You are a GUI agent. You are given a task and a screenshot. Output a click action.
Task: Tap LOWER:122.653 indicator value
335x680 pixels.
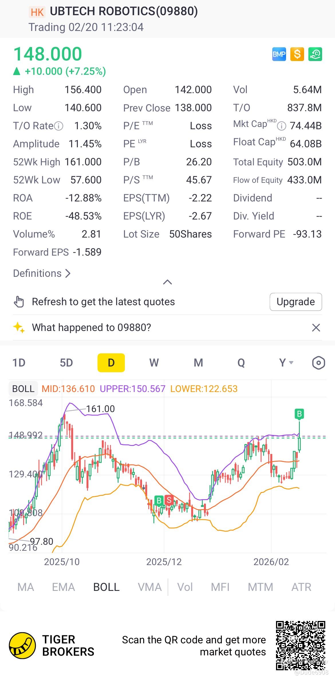(x=204, y=389)
